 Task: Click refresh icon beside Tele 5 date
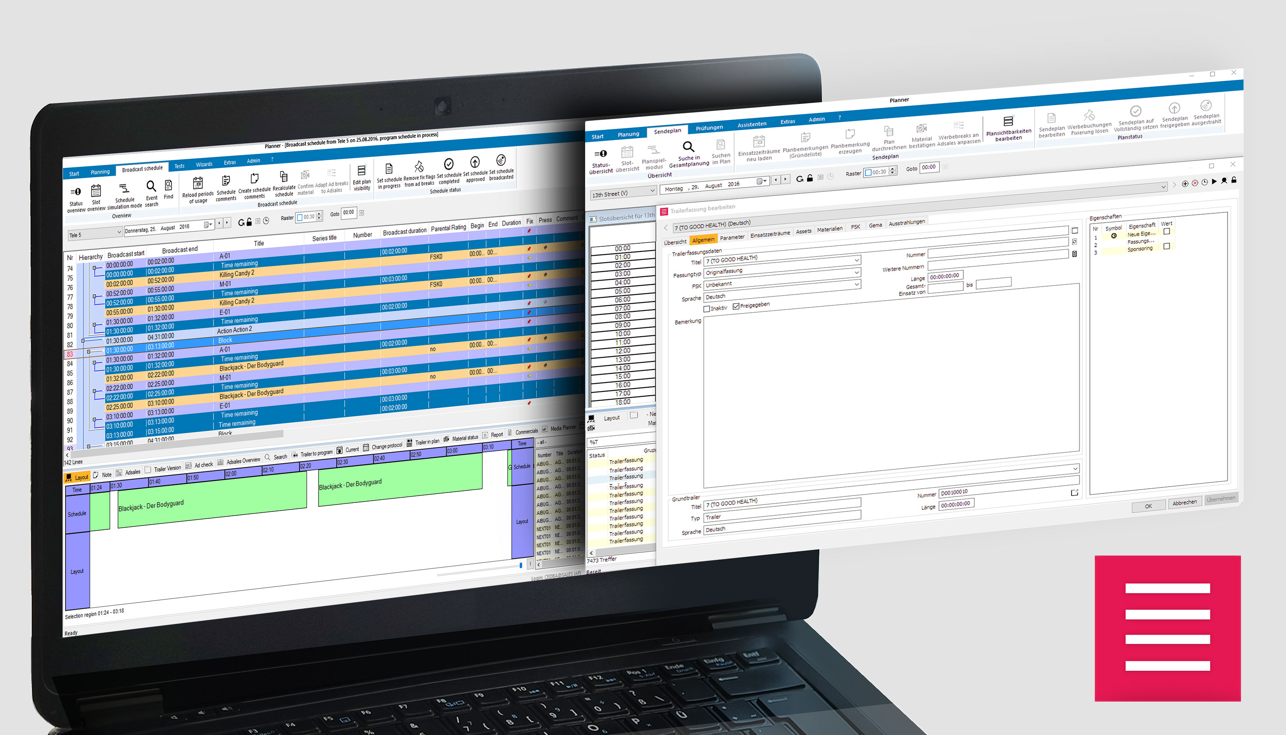tap(241, 223)
